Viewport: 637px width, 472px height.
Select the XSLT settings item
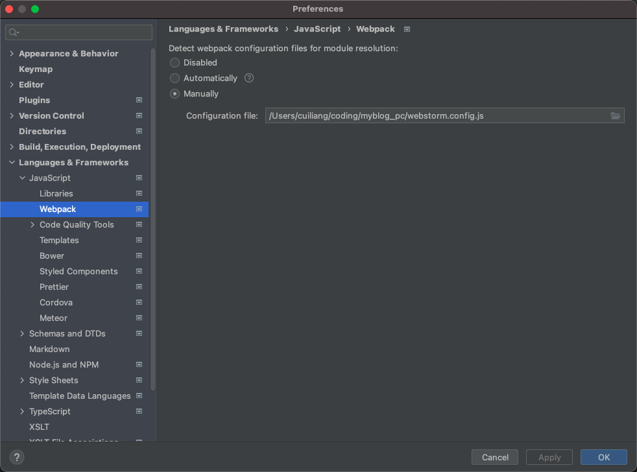(x=39, y=427)
